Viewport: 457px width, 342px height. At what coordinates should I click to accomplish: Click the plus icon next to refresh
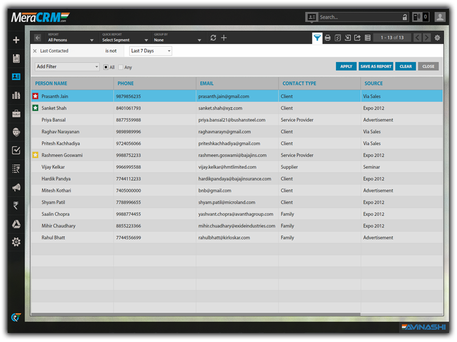[x=224, y=38]
